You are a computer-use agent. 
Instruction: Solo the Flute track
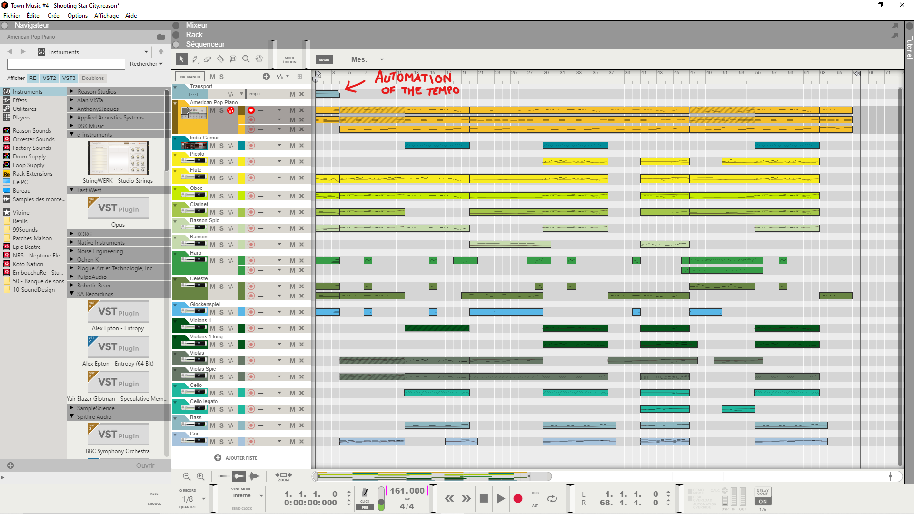tap(221, 178)
